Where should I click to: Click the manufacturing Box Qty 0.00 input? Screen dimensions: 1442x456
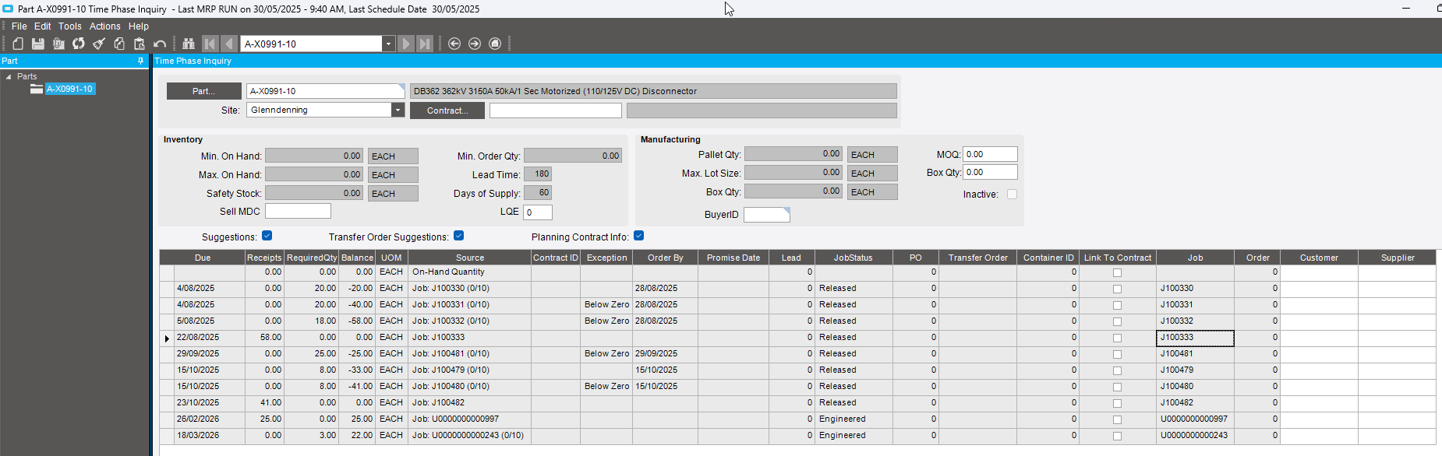[x=990, y=173]
